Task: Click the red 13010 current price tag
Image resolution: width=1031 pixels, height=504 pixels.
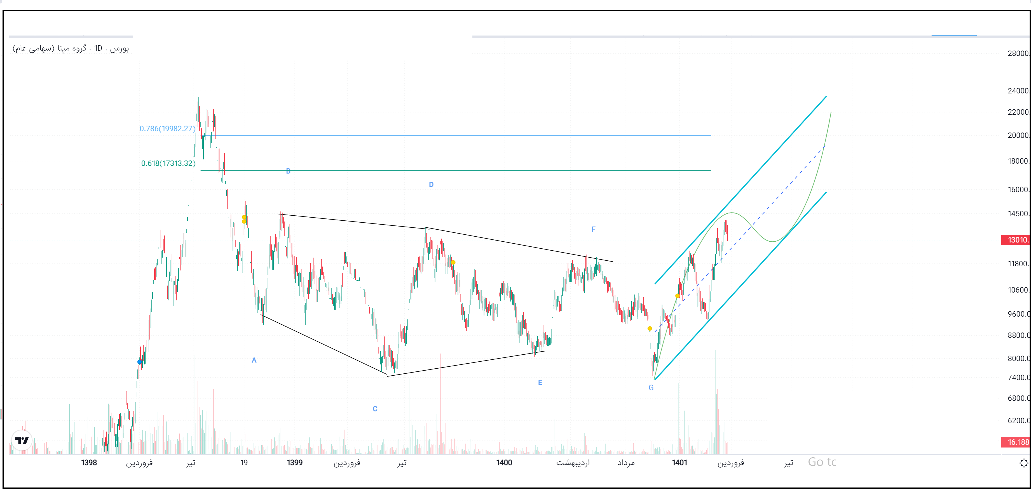Action: click(x=1015, y=240)
